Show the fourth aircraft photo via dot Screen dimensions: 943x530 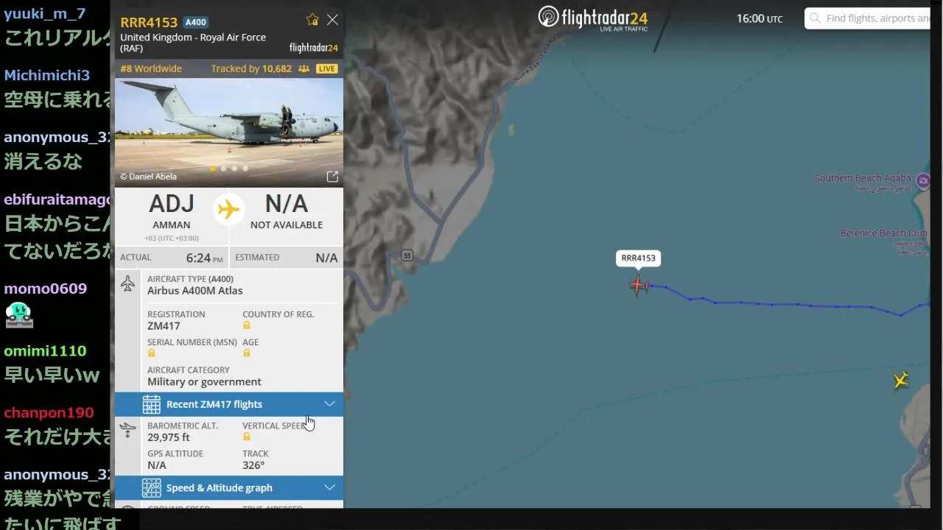[245, 169]
